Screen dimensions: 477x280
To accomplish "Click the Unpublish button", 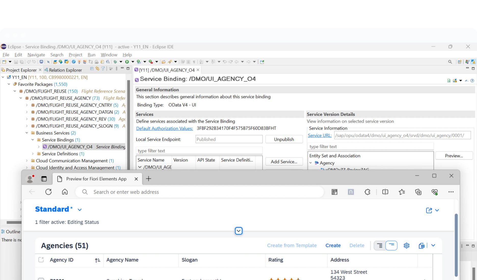I will pos(284,139).
